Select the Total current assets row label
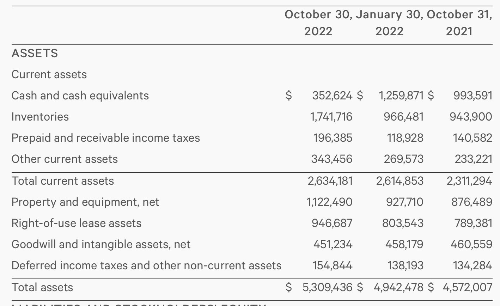This screenshot has height=306, width=500. pos(63,181)
